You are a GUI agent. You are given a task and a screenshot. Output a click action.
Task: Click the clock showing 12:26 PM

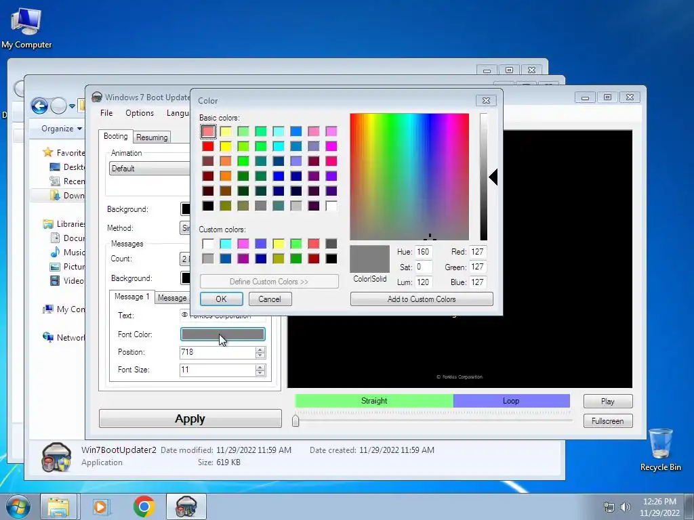coord(659,502)
